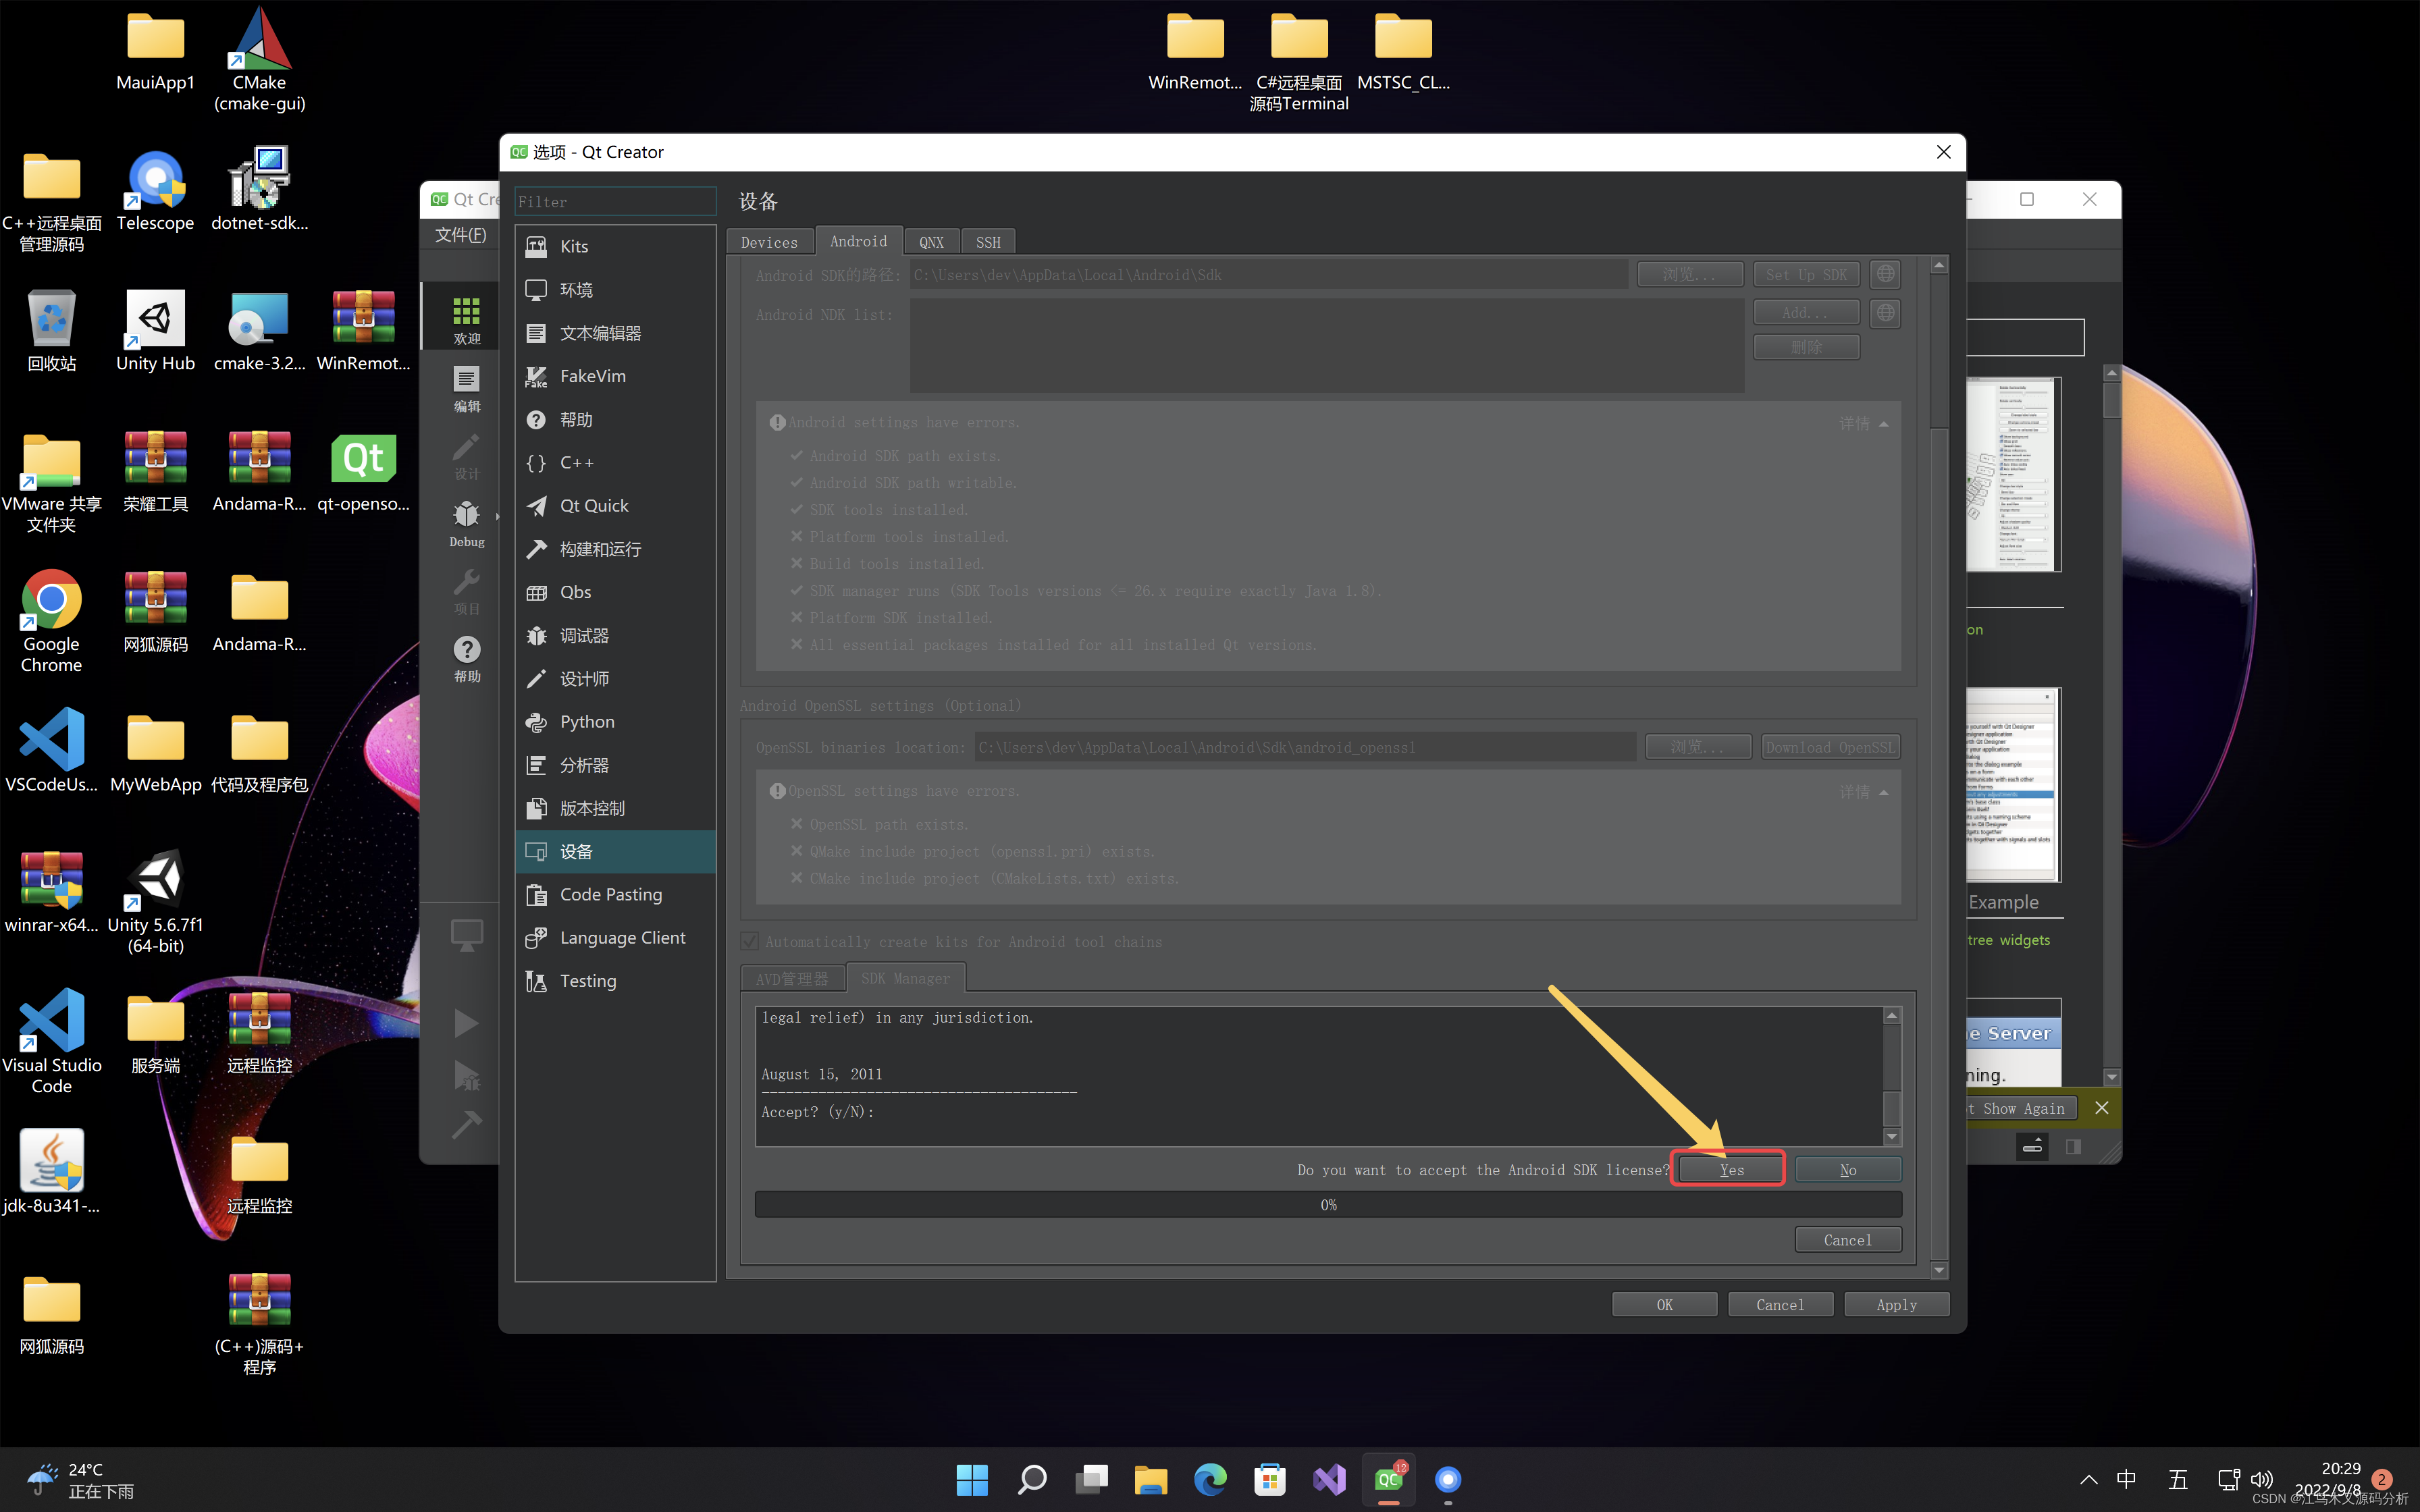Accept the Android SDK license with Yes
Viewport: 2420px width, 1512px height.
(1730, 1170)
